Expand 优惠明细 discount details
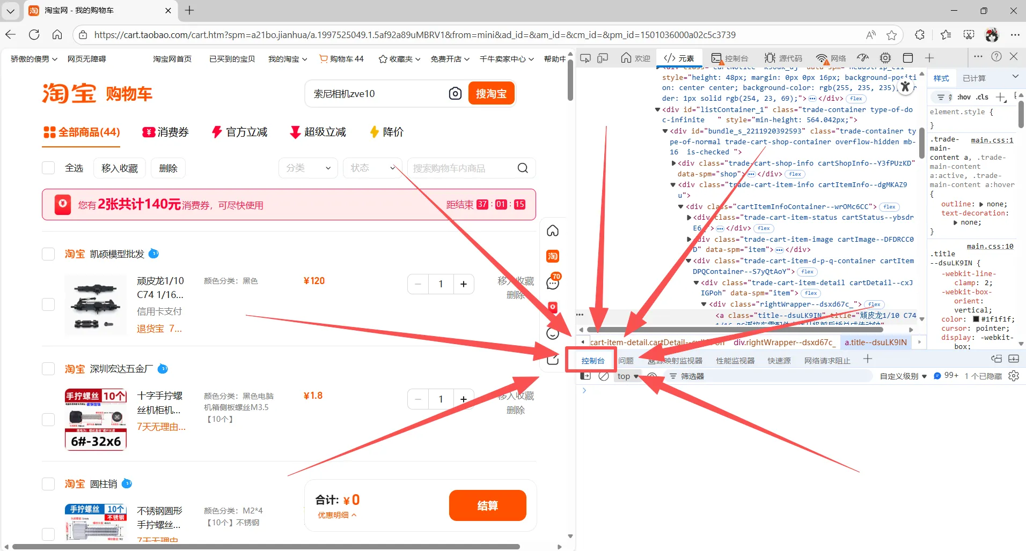This screenshot has width=1026, height=551. pyautogui.click(x=337, y=515)
